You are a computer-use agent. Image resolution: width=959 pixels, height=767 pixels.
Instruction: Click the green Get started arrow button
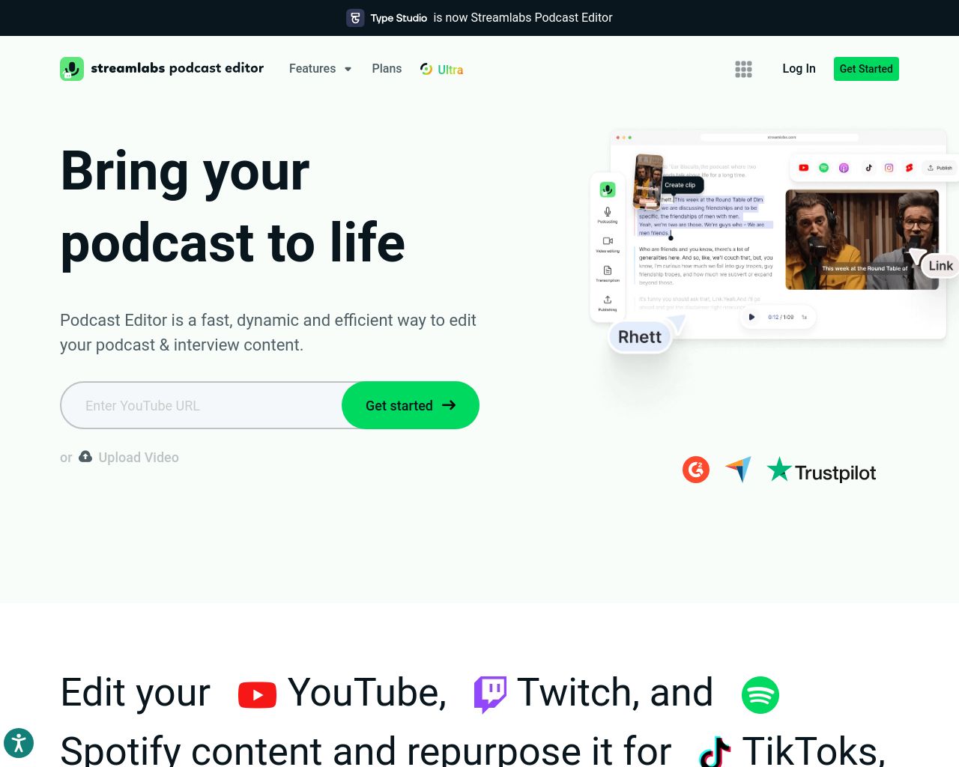point(411,405)
